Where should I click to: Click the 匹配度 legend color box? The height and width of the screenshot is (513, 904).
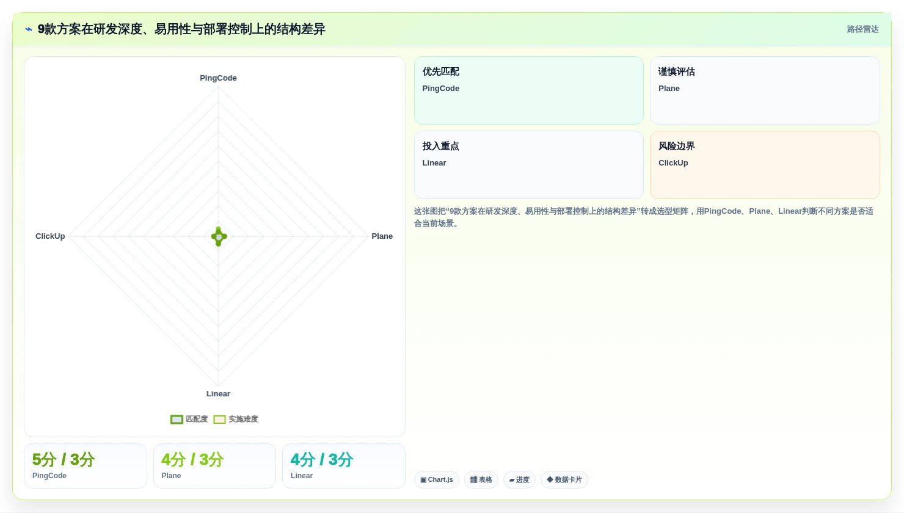(177, 420)
